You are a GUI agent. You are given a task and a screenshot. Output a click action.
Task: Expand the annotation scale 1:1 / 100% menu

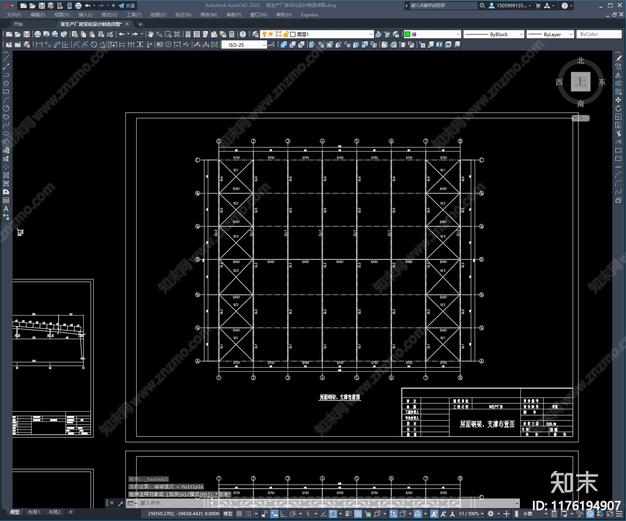point(471,514)
